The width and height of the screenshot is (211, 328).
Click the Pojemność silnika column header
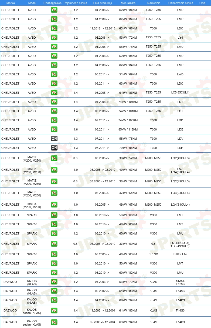[x=76, y=3]
